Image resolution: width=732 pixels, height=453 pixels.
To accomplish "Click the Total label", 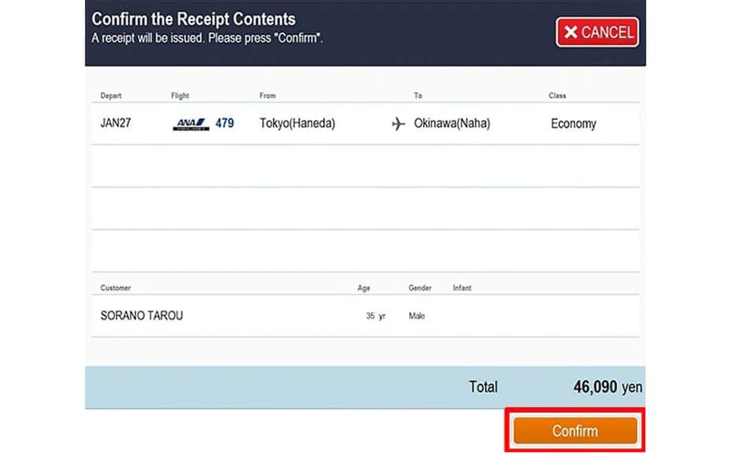I will [x=483, y=387].
